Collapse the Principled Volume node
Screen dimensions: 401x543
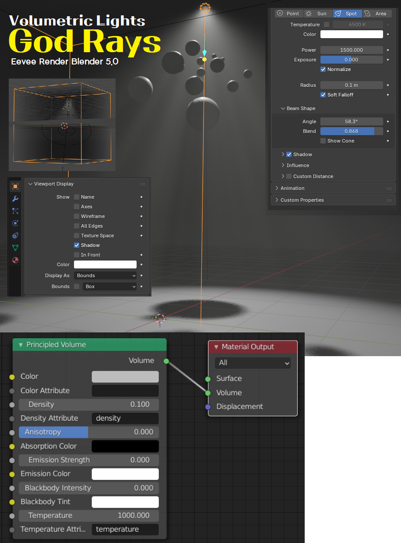[20, 345]
